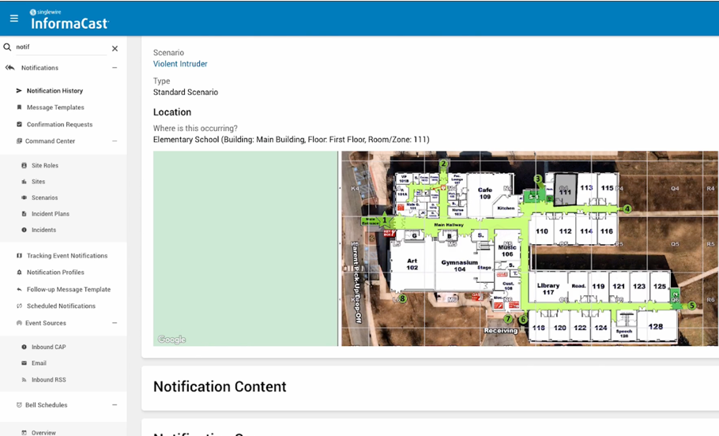Image resolution: width=719 pixels, height=436 pixels.
Task: Open the hamburger navigation menu
Action: tap(14, 18)
